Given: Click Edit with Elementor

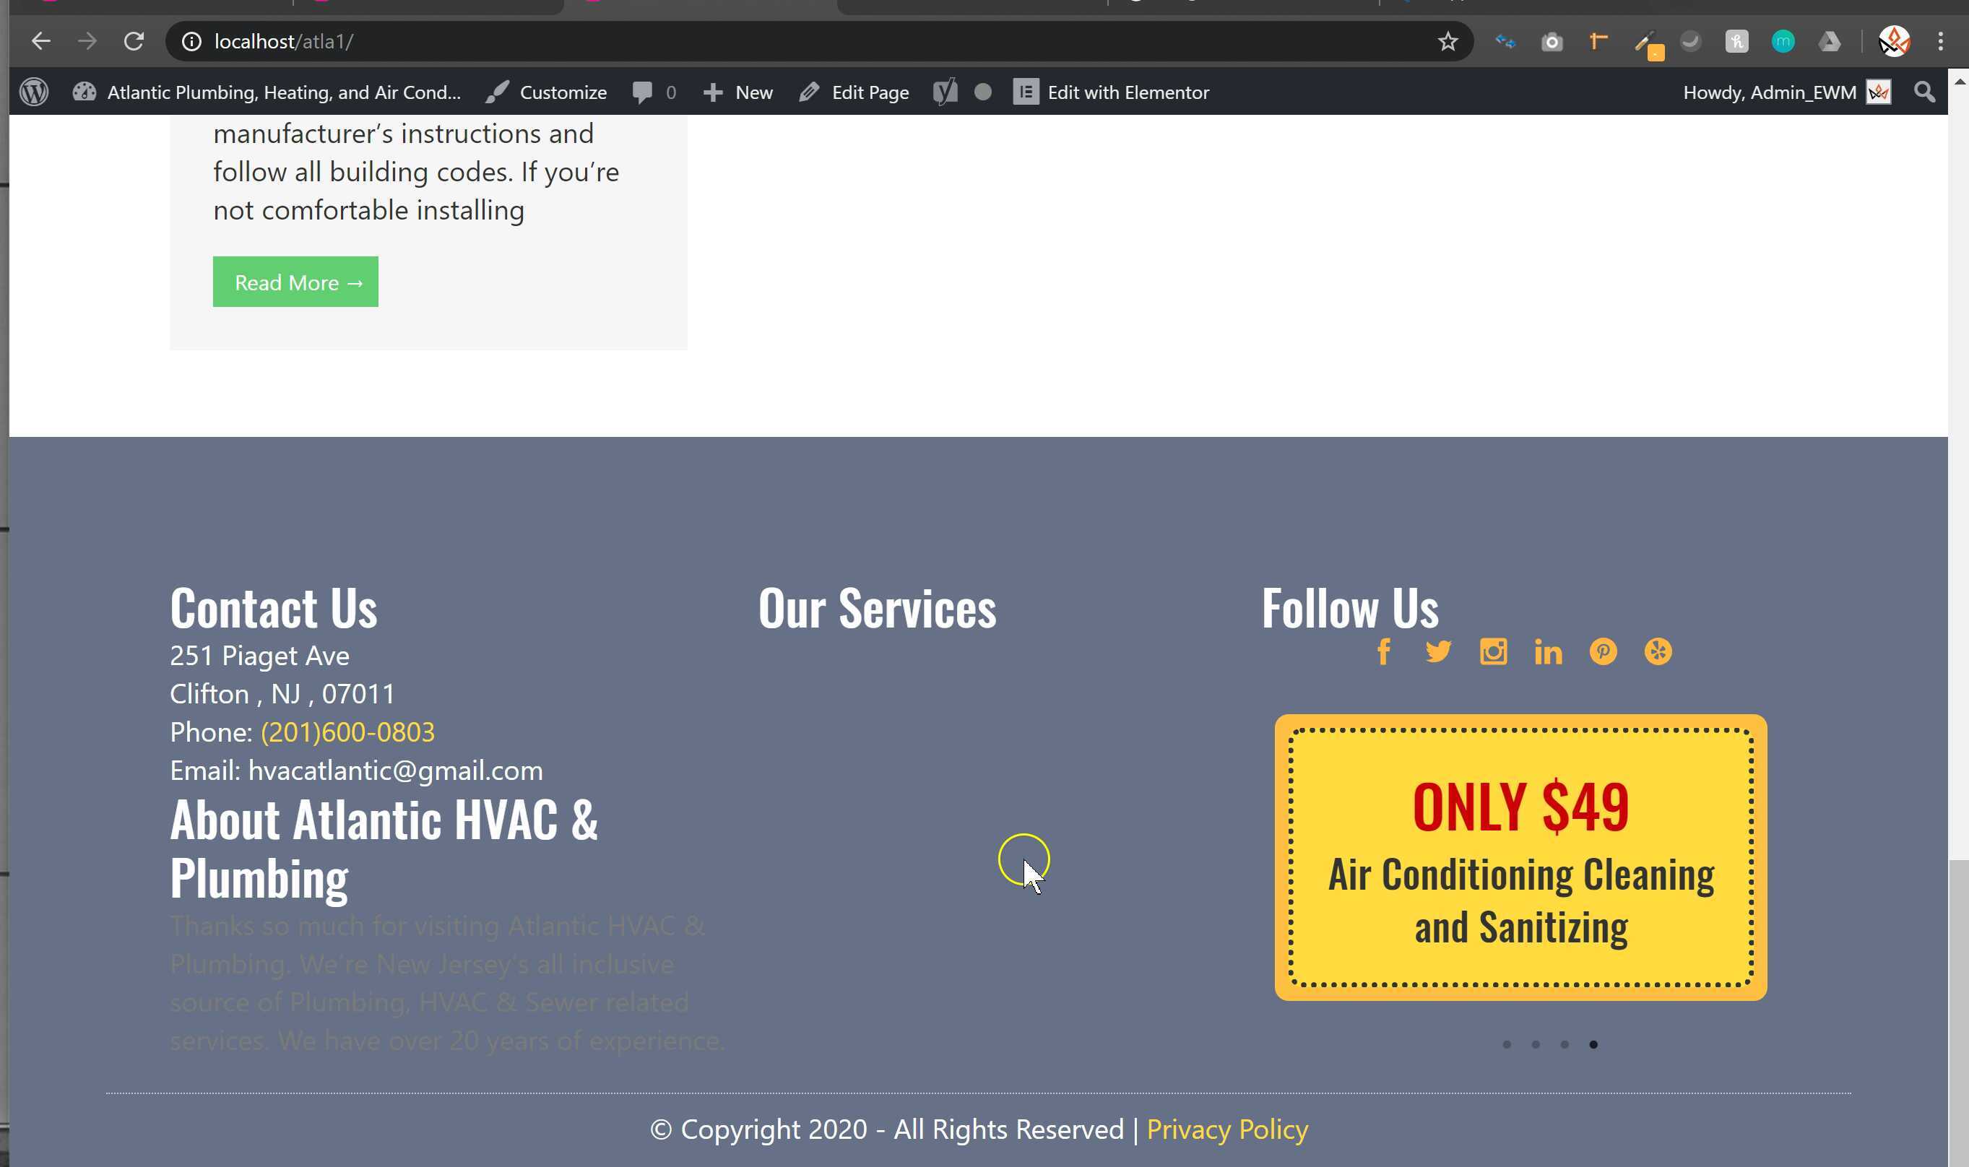Looking at the screenshot, I should 1111,92.
